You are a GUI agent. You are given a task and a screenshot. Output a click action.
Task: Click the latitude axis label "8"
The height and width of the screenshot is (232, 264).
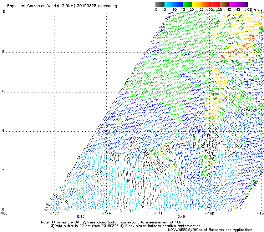[x=3, y=51]
